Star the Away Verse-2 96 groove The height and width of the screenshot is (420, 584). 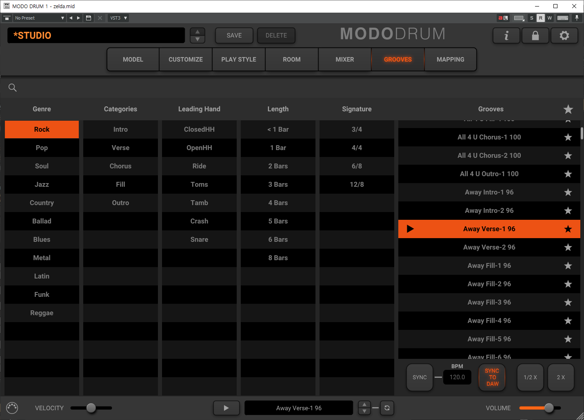coord(568,247)
